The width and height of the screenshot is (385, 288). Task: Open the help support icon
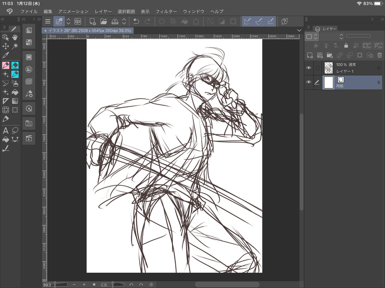point(284,21)
